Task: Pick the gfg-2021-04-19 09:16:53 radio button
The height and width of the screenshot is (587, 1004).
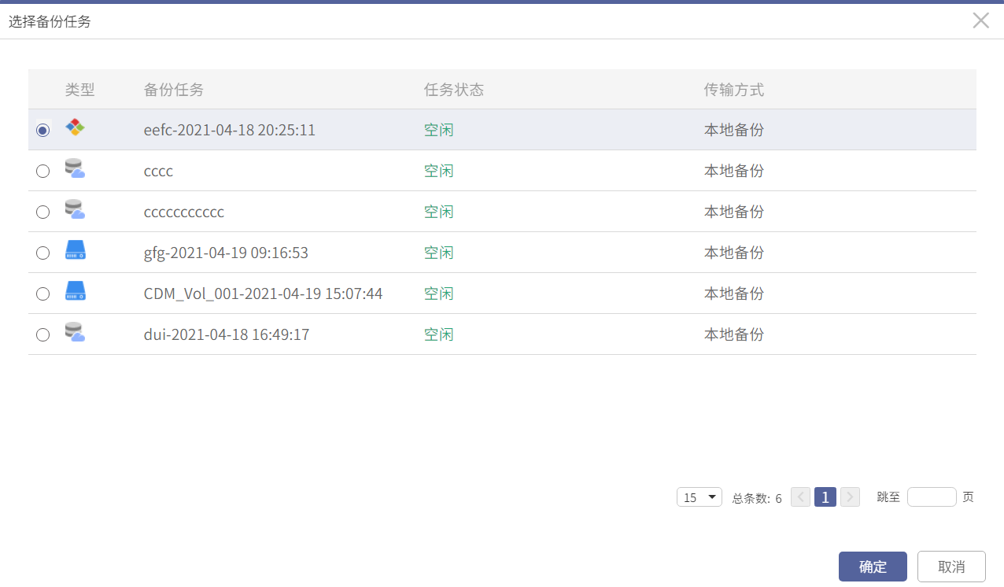Action: (43, 253)
